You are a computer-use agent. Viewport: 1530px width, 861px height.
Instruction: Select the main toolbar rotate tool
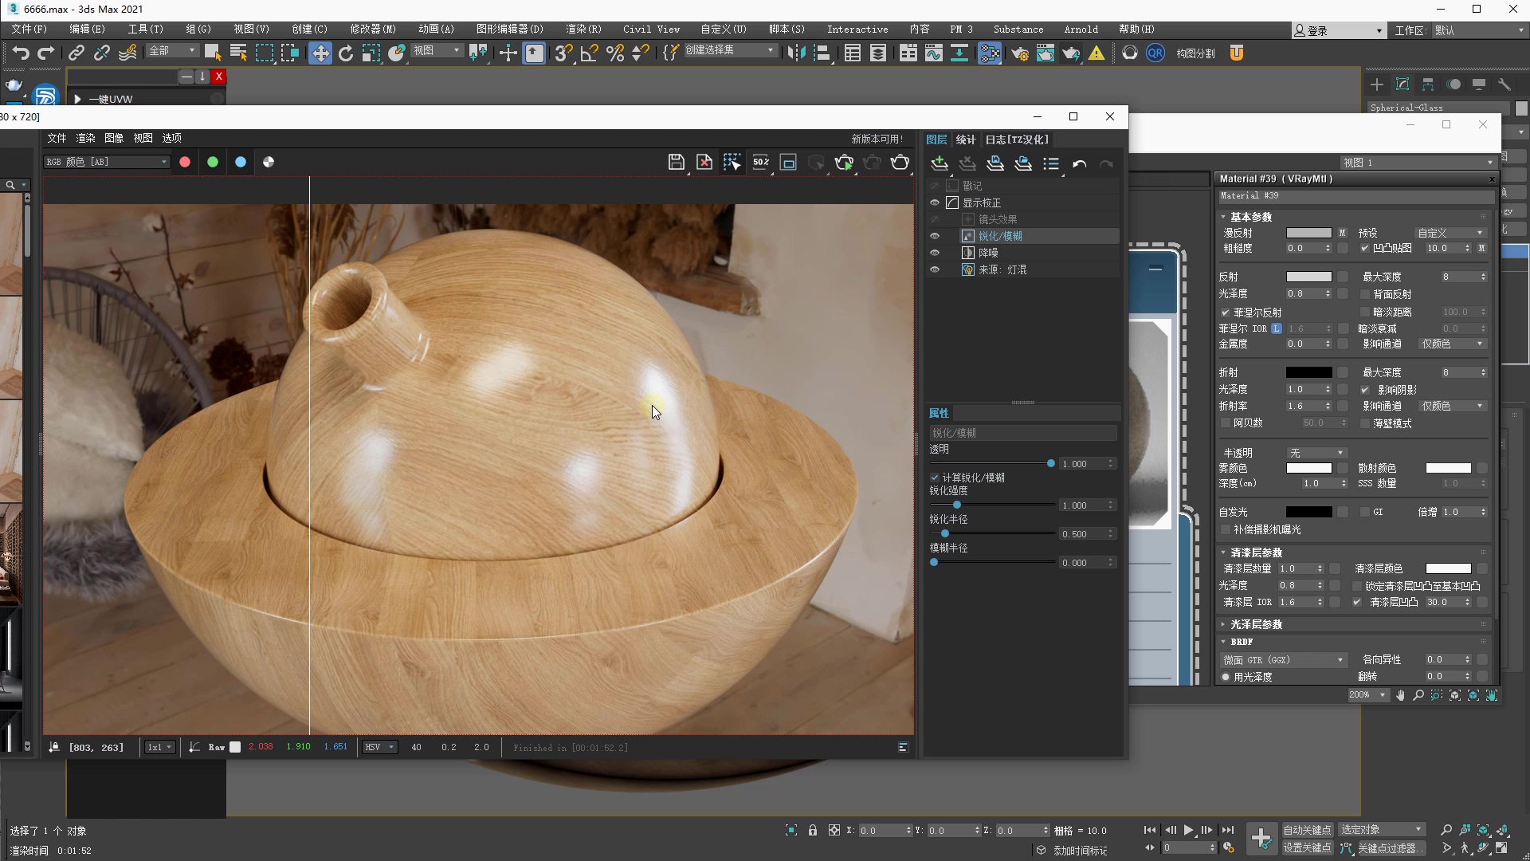pyautogui.click(x=345, y=53)
